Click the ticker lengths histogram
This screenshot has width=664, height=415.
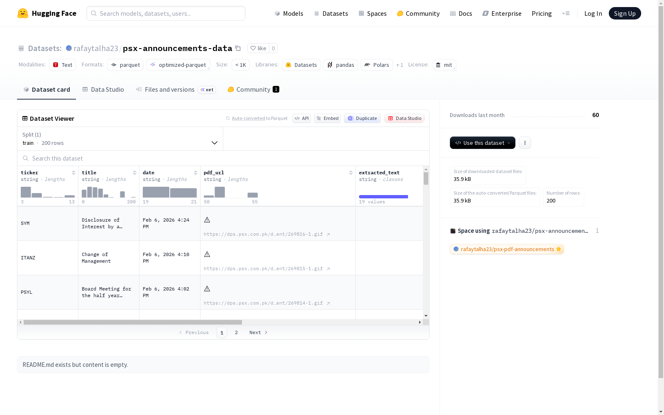[x=48, y=192]
